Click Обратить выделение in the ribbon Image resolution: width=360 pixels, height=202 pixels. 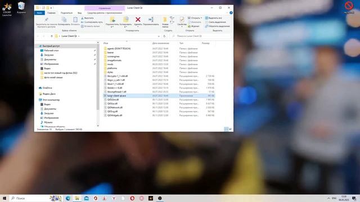217,26
